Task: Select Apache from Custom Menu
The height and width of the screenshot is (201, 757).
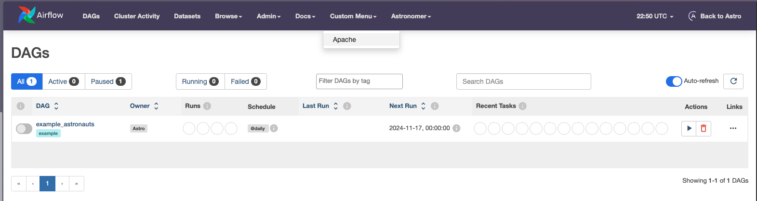Action: click(x=345, y=40)
